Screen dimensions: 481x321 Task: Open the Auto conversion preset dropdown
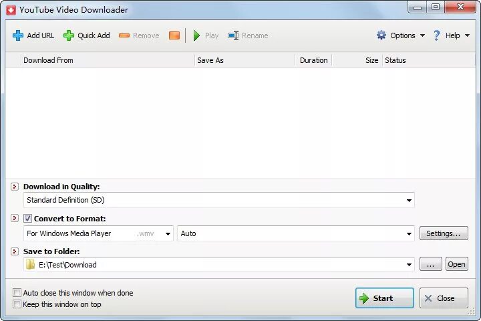tap(296, 233)
